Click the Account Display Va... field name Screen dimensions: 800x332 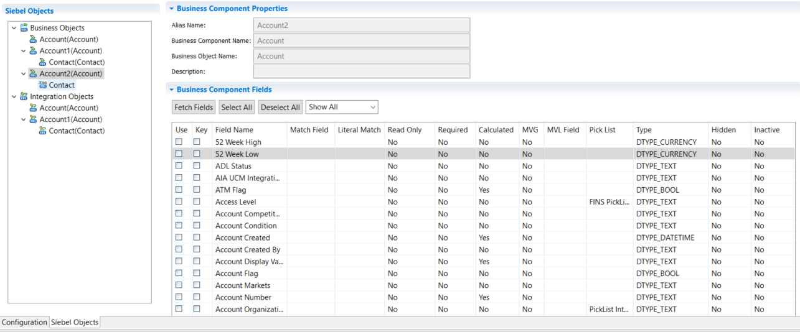click(x=250, y=261)
